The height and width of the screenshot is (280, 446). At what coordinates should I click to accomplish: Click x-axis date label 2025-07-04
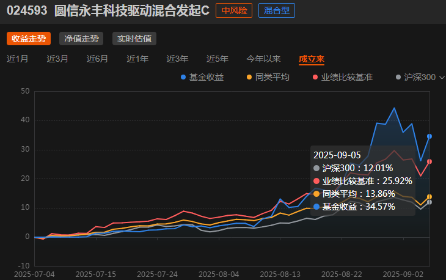point(34,274)
